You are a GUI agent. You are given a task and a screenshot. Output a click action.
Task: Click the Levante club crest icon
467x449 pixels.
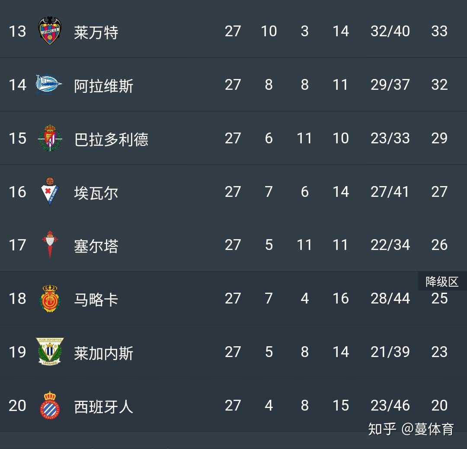[x=50, y=31]
